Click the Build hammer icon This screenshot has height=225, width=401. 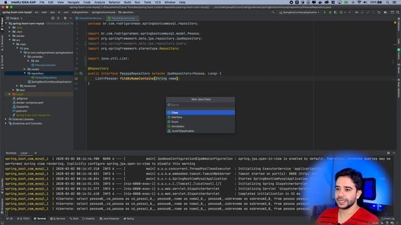[273, 12]
